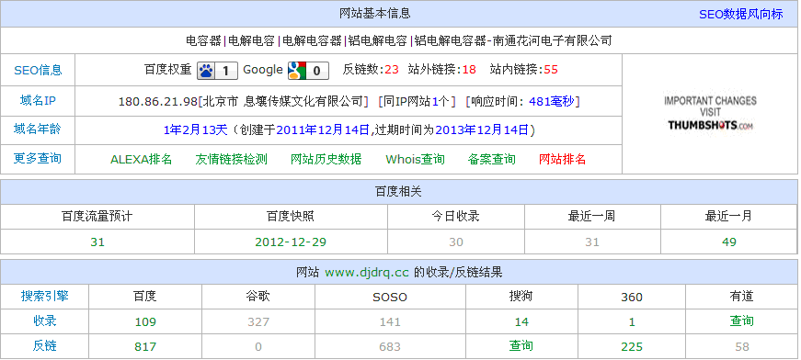Screen dimensions: 801x360
Task: Click the 360 column header
Action: click(632, 297)
